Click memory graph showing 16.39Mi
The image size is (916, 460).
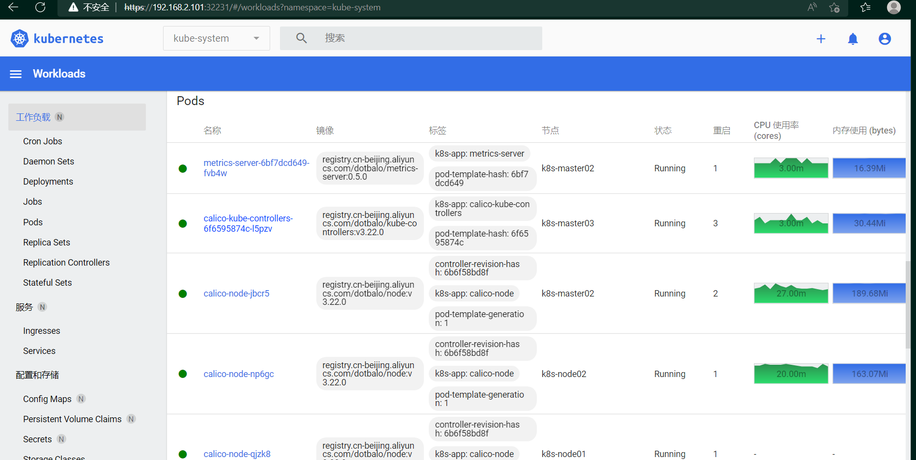(869, 168)
